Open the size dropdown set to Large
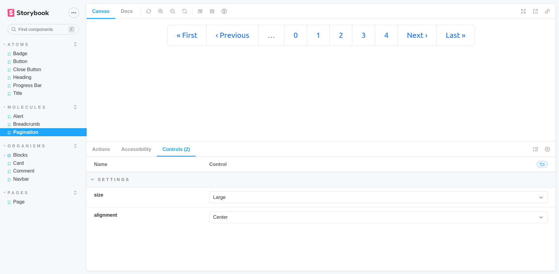The height and width of the screenshot is (274, 559). (x=378, y=197)
